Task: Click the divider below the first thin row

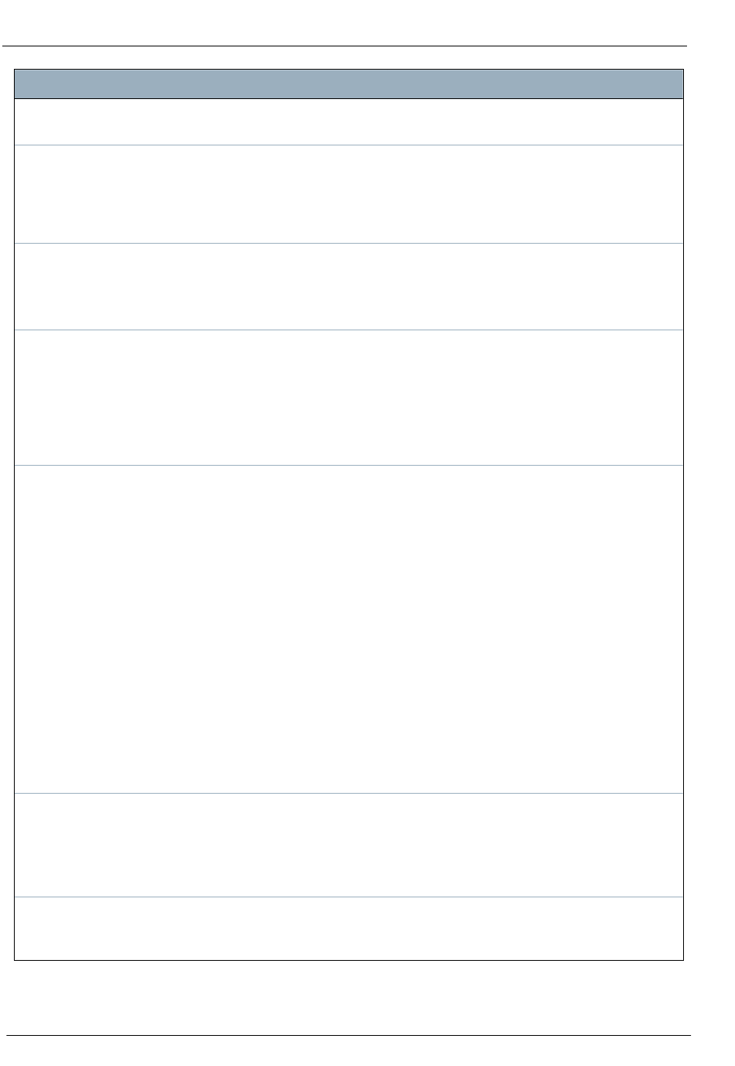Action: pos(349,145)
